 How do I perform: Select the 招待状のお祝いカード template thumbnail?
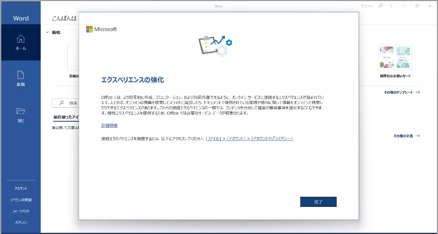tap(395, 57)
